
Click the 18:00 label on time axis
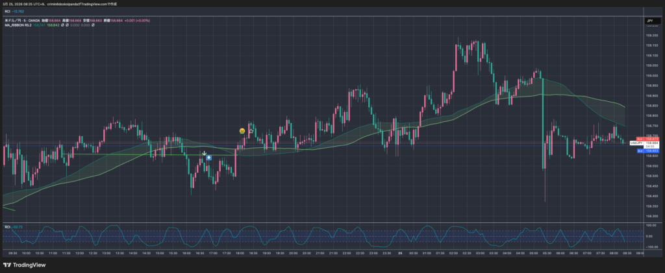point(240,253)
